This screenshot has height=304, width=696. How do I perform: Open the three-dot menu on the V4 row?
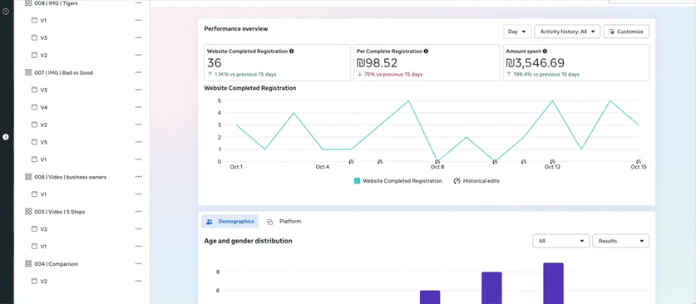point(139,107)
